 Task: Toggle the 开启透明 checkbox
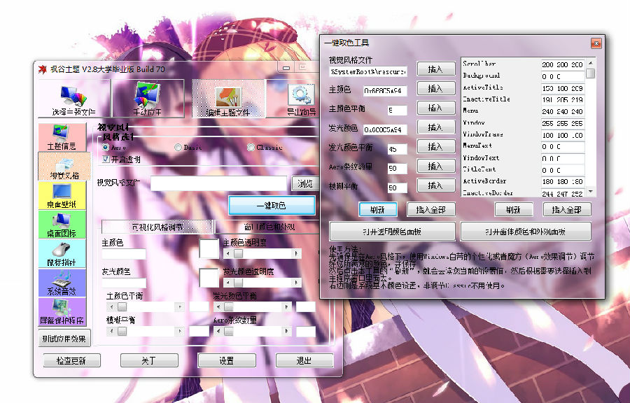(106, 160)
